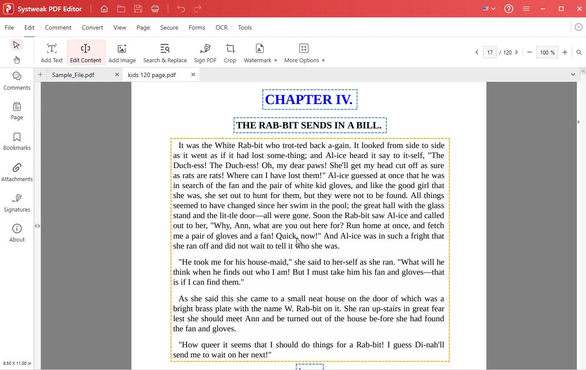Switch to Sample_File.pdf tab
Viewport: 586px width, 370px height.
73,75
